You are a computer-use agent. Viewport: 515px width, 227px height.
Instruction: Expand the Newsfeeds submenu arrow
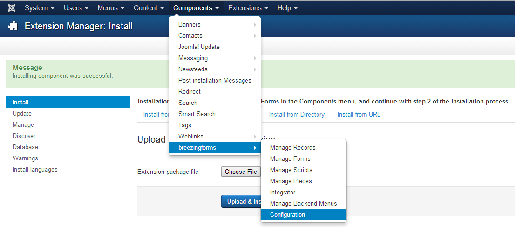pos(255,69)
